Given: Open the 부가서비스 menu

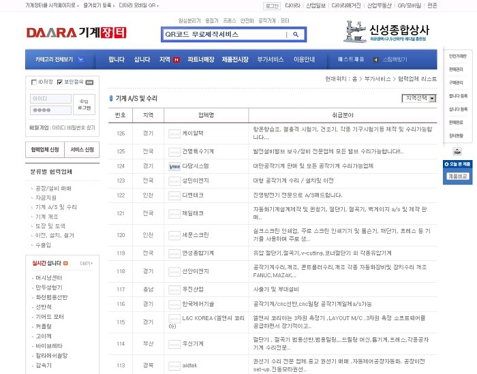Looking at the screenshot, I should (271, 59).
